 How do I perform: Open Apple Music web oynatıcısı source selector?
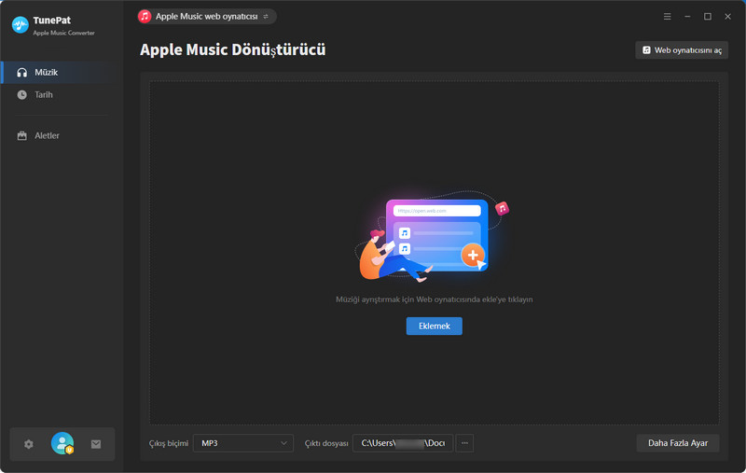[x=206, y=17]
